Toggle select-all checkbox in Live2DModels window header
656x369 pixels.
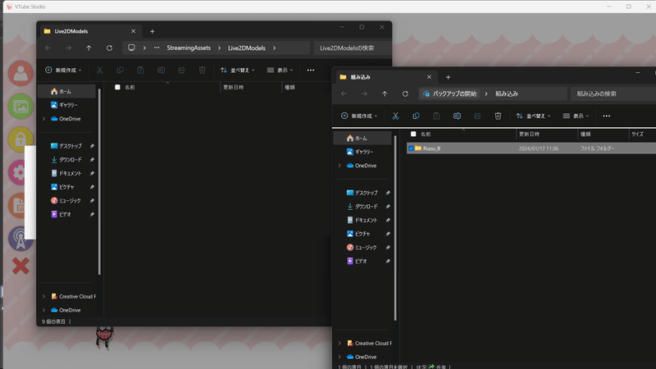(x=117, y=87)
